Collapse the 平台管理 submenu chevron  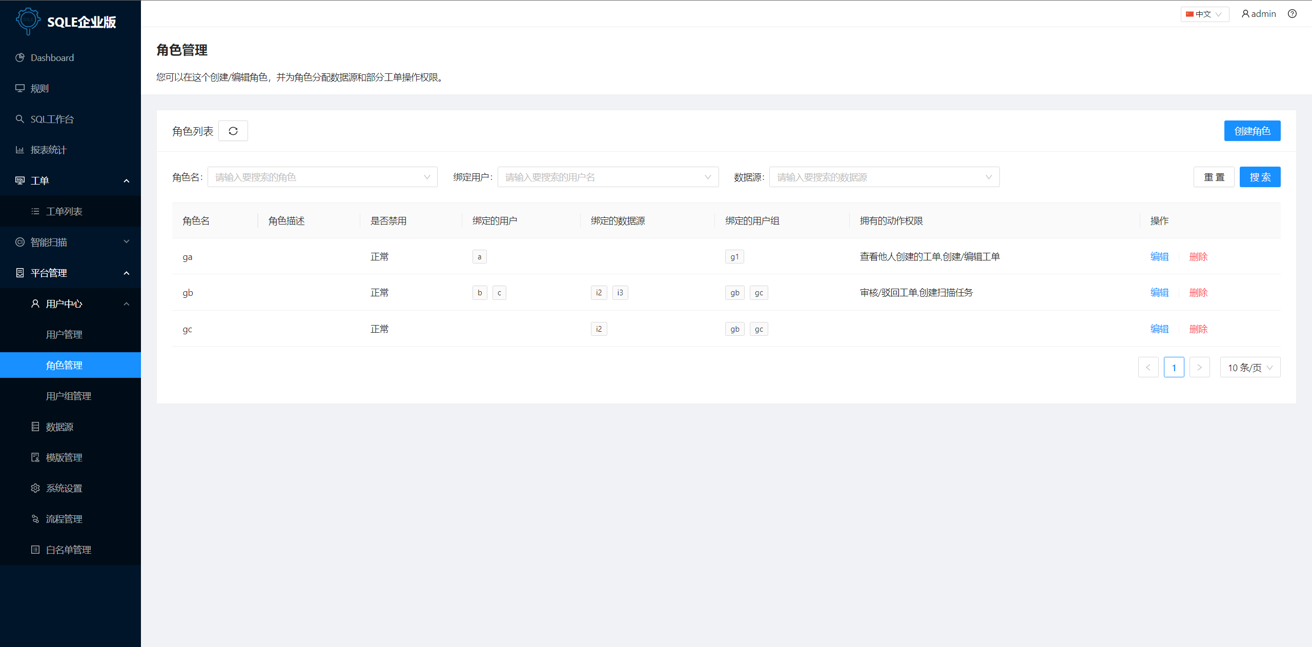(127, 273)
